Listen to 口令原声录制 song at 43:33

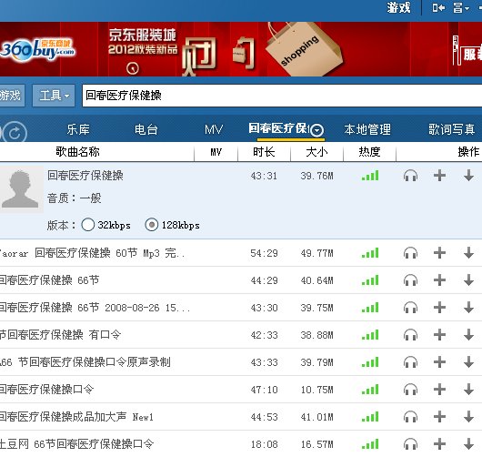[x=410, y=362]
